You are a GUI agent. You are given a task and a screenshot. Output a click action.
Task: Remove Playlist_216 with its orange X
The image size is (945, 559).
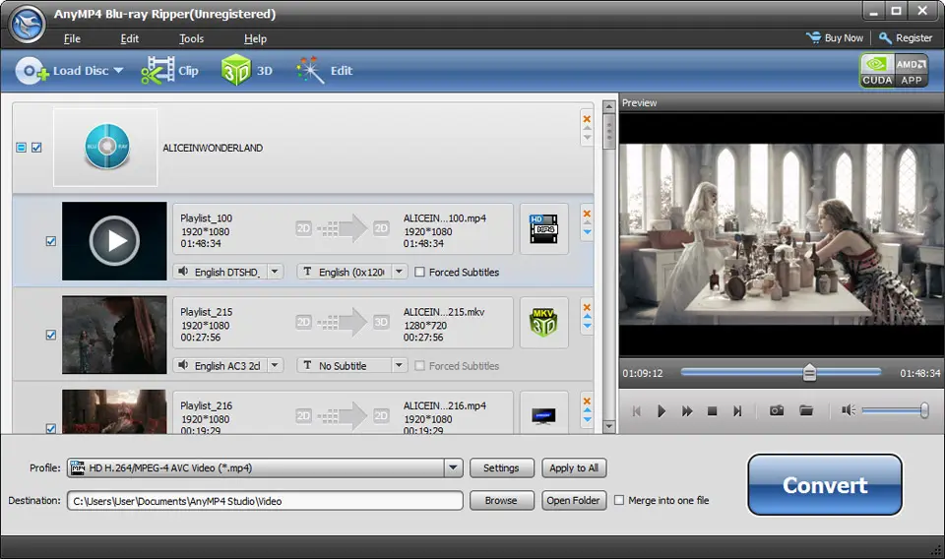pyautogui.click(x=587, y=402)
